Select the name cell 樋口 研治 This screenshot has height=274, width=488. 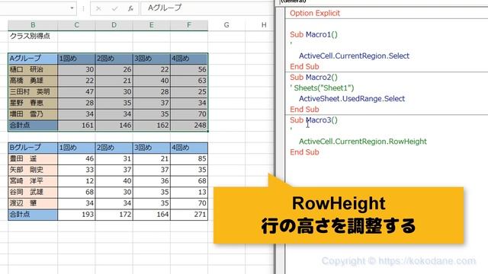pos(33,69)
